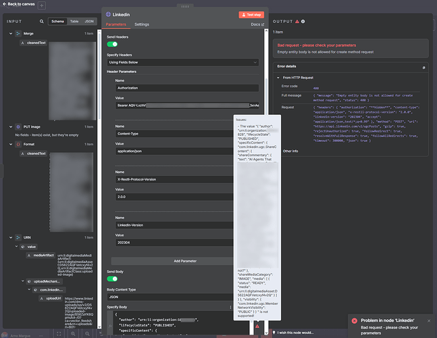Viewport: 437px width, 338px height.
Task: Open search in the INPUT panel
Action: [41, 21]
